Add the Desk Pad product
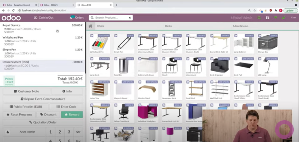Image resolution: width=299 pixels, height=142 pixels. pos(244,67)
